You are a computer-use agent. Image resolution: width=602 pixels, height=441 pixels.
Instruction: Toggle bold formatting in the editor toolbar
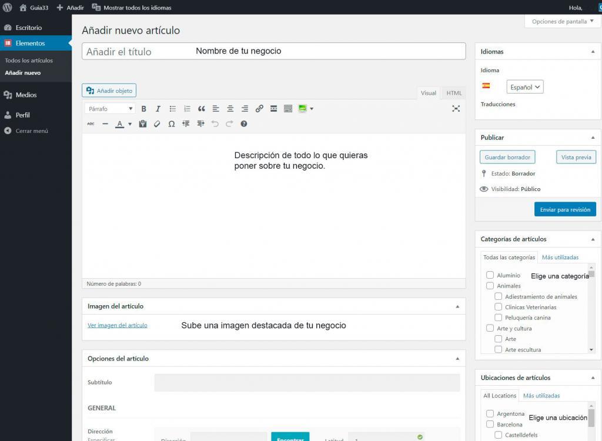click(x=143, y=109)
